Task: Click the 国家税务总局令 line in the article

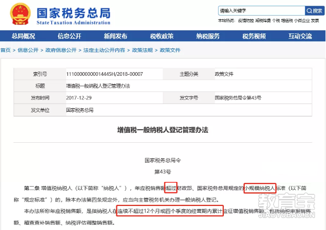Action: click(x=163, y=160)
